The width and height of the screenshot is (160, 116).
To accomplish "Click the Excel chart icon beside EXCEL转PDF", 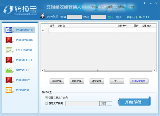I will (x=9, y=50).
